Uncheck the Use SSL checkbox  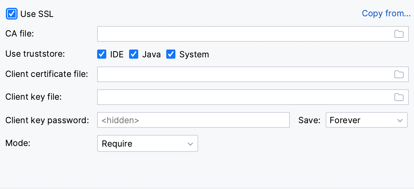coord(12,14)
